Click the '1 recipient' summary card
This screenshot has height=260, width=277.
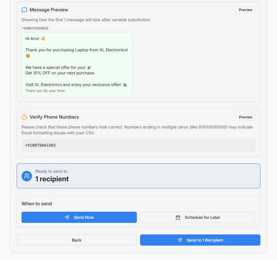138,176
